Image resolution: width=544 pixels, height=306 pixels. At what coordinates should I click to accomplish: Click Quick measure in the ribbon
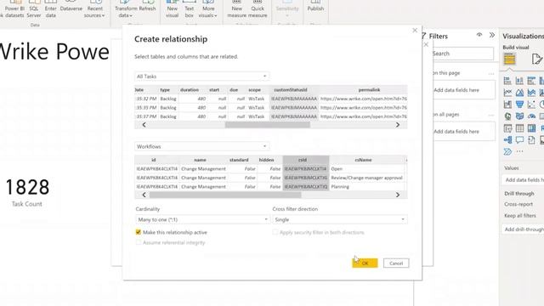(x=258, y=11)
